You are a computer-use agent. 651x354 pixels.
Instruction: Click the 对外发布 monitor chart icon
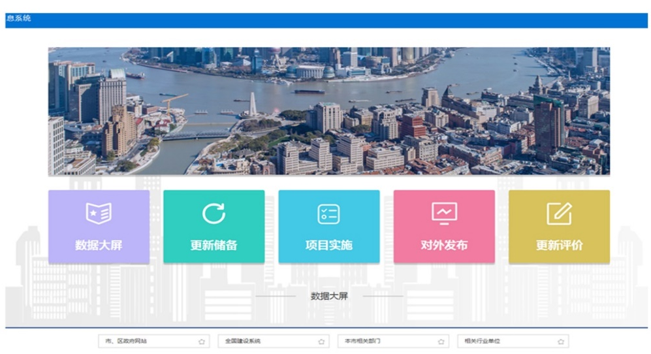[x=444, y=213]
